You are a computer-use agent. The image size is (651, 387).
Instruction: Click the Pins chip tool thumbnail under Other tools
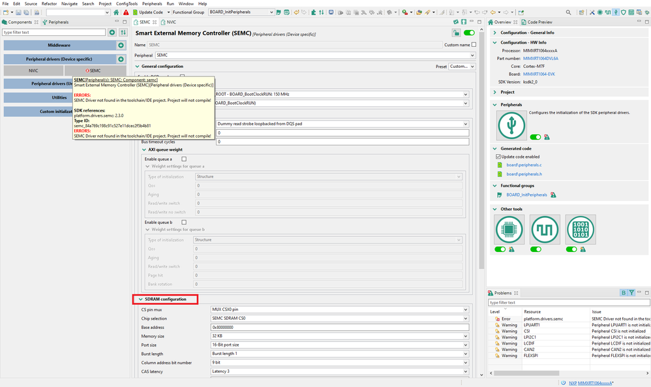[509, 229]
